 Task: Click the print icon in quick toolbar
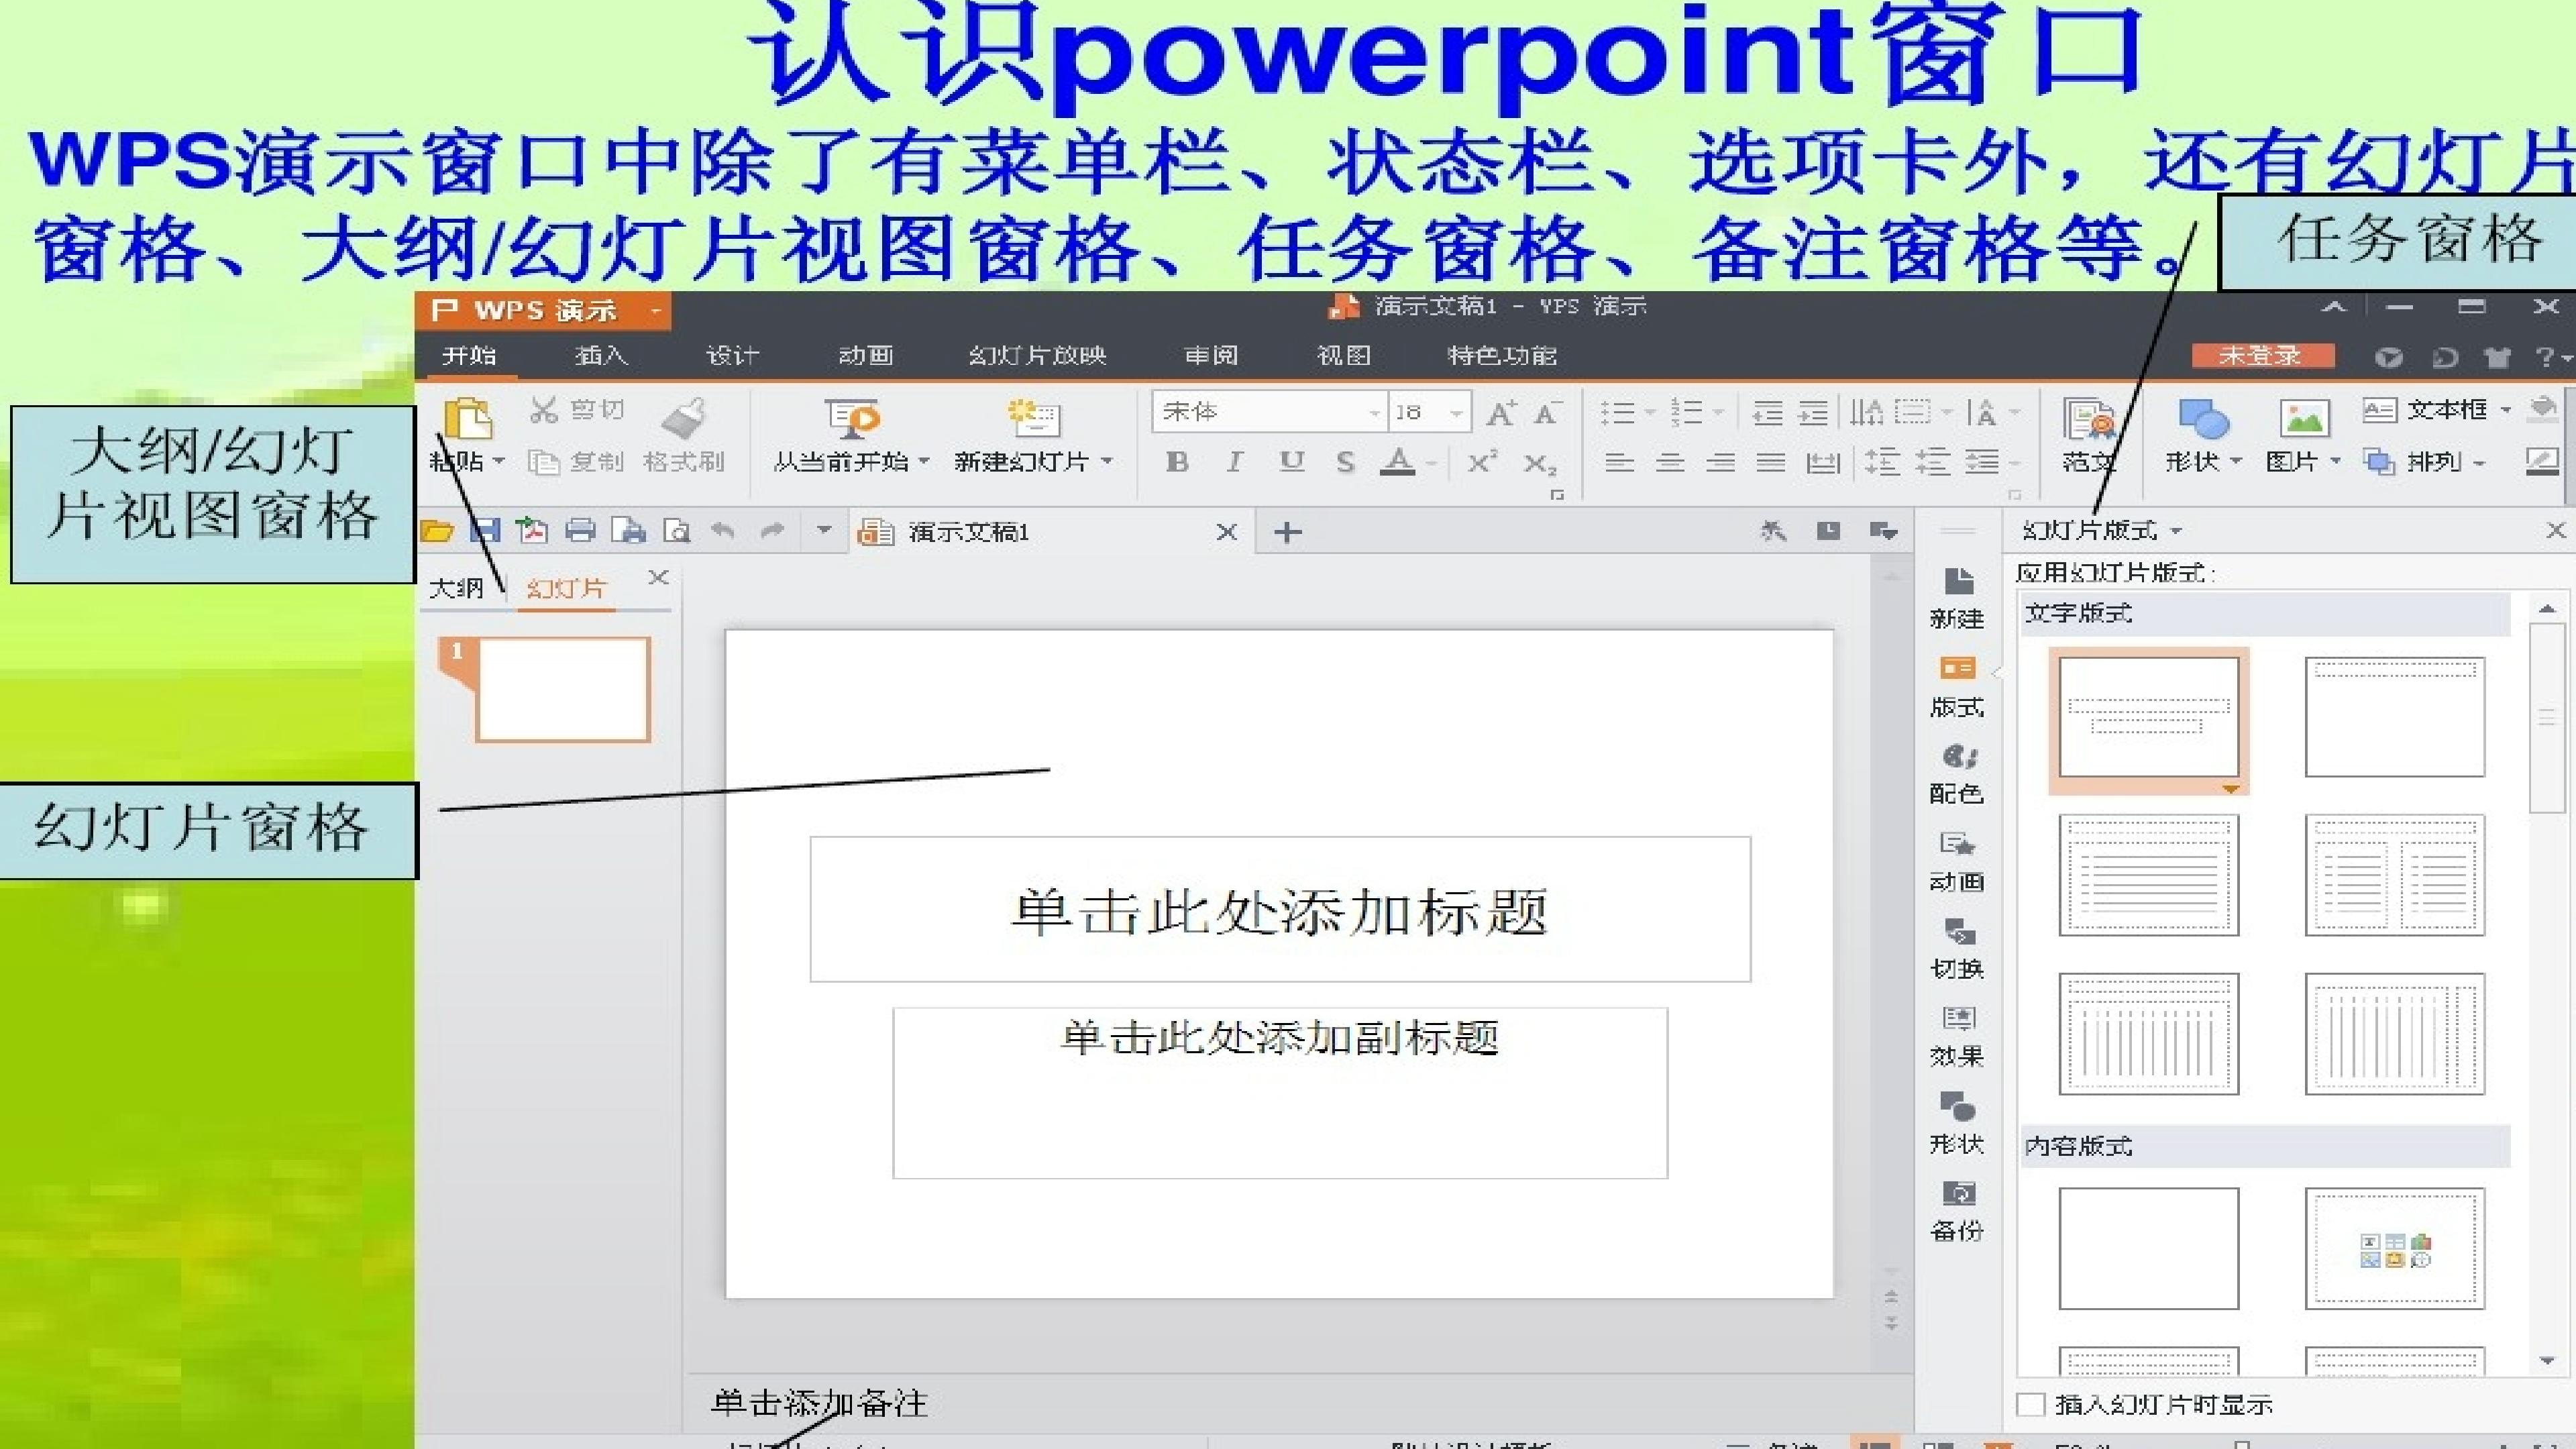click(x=580, y=531)
